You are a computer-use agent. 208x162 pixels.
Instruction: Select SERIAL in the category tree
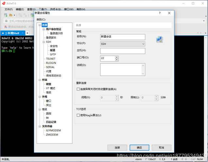[50, 67]
